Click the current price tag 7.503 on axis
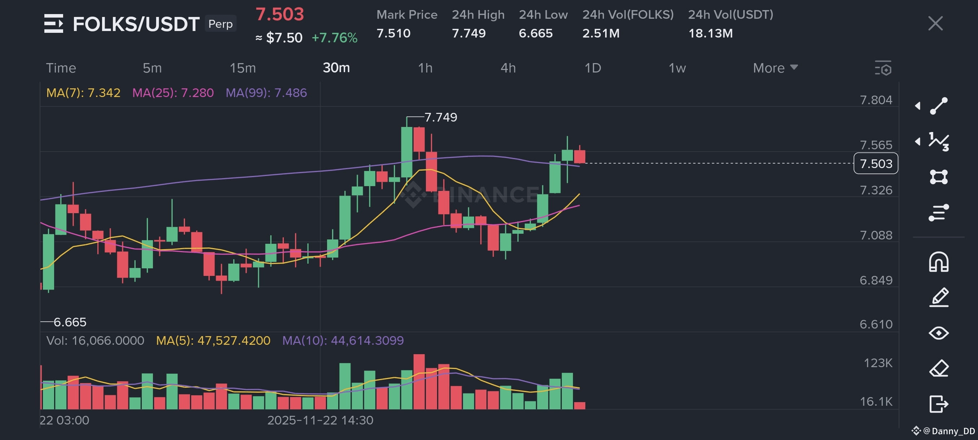 click(x=876, y=164)
